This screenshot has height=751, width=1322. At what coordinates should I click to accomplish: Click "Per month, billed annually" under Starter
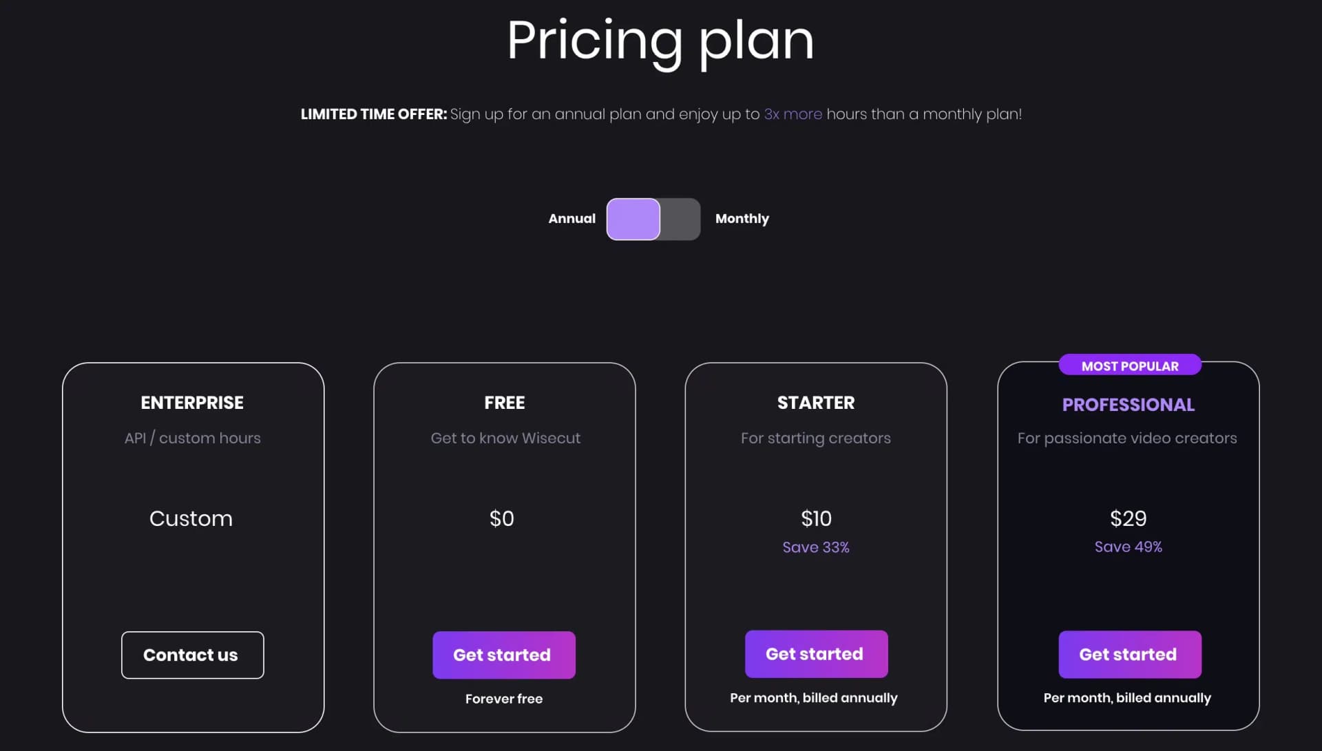click(x=814, y=697)
